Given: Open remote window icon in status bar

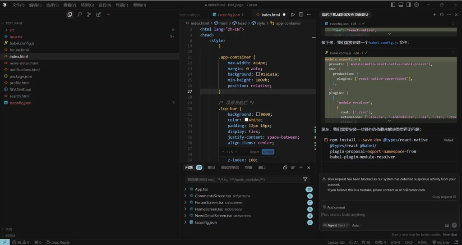Looking at the screenshot, I should pyautogui.click(x=5, y=242).
